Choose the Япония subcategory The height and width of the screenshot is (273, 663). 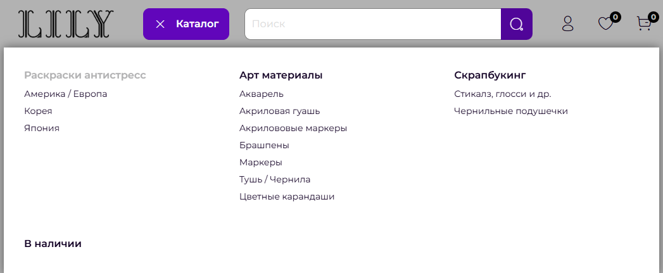pyautogui.click(x=42, y=128)
